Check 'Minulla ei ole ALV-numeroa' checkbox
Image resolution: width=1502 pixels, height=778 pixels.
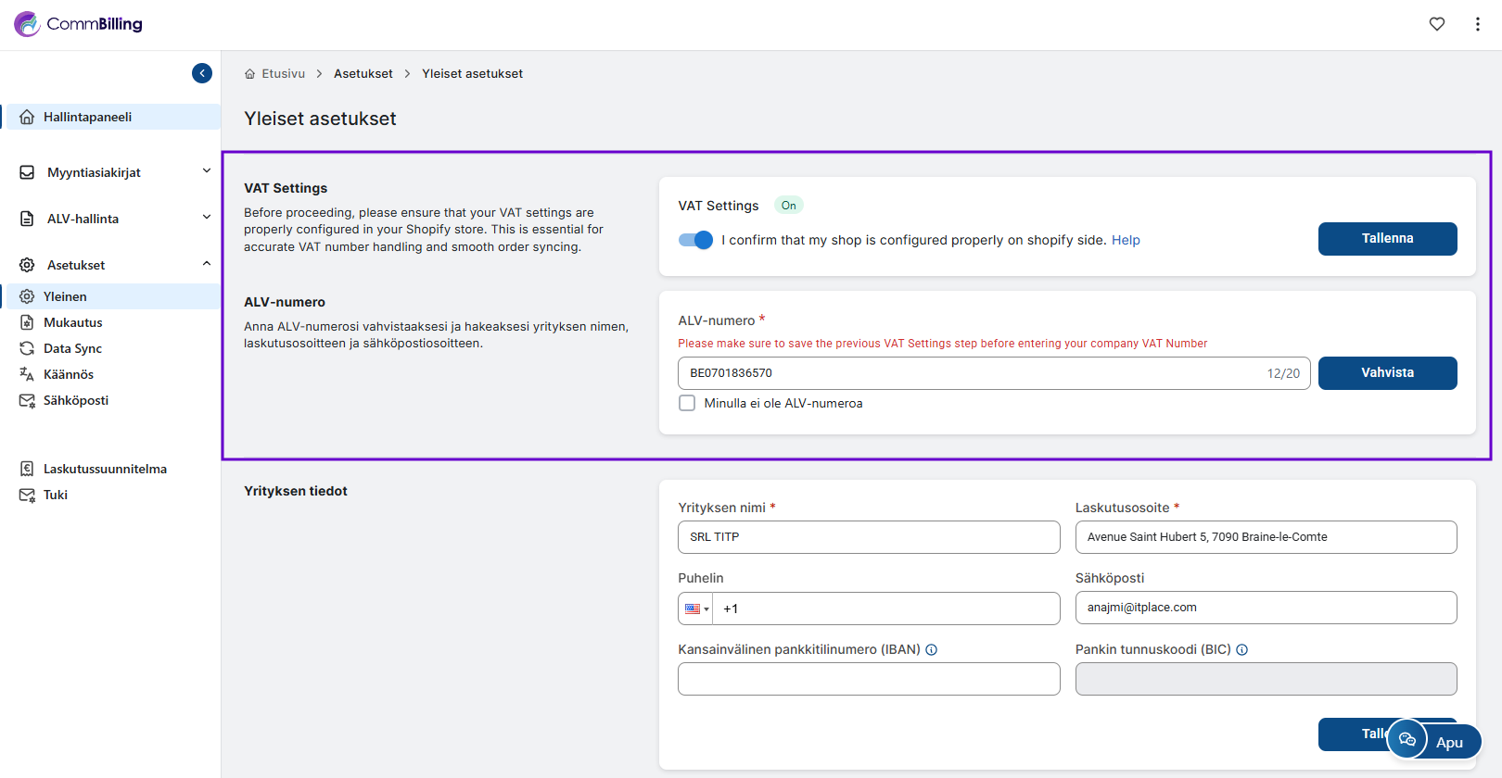click(x=687, y=403)
